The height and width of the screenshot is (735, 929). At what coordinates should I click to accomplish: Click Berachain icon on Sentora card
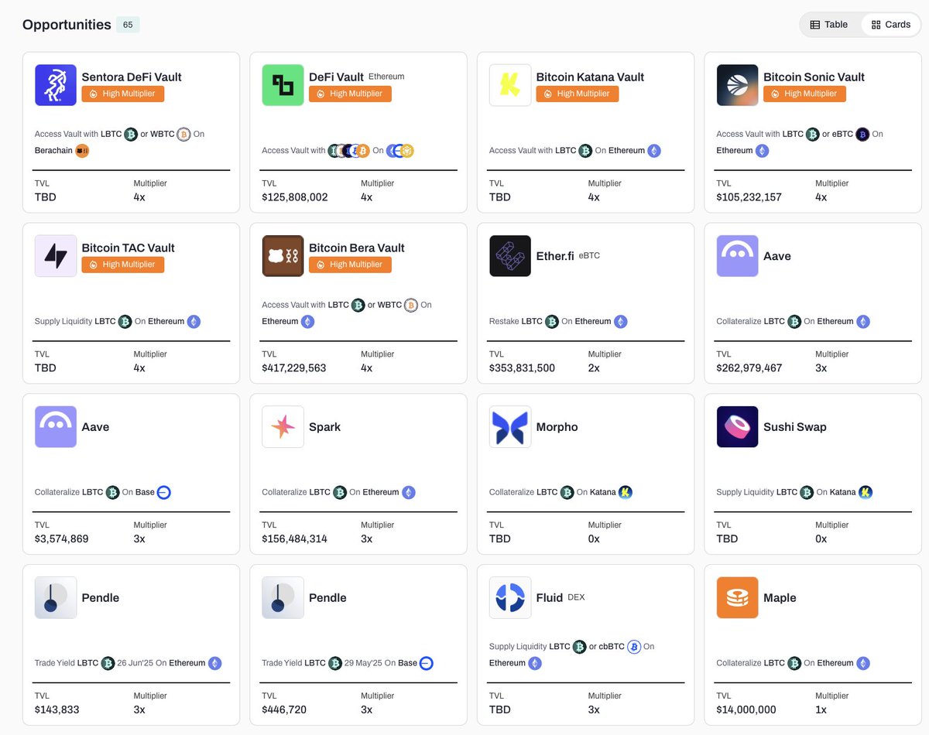pos(82,151)
